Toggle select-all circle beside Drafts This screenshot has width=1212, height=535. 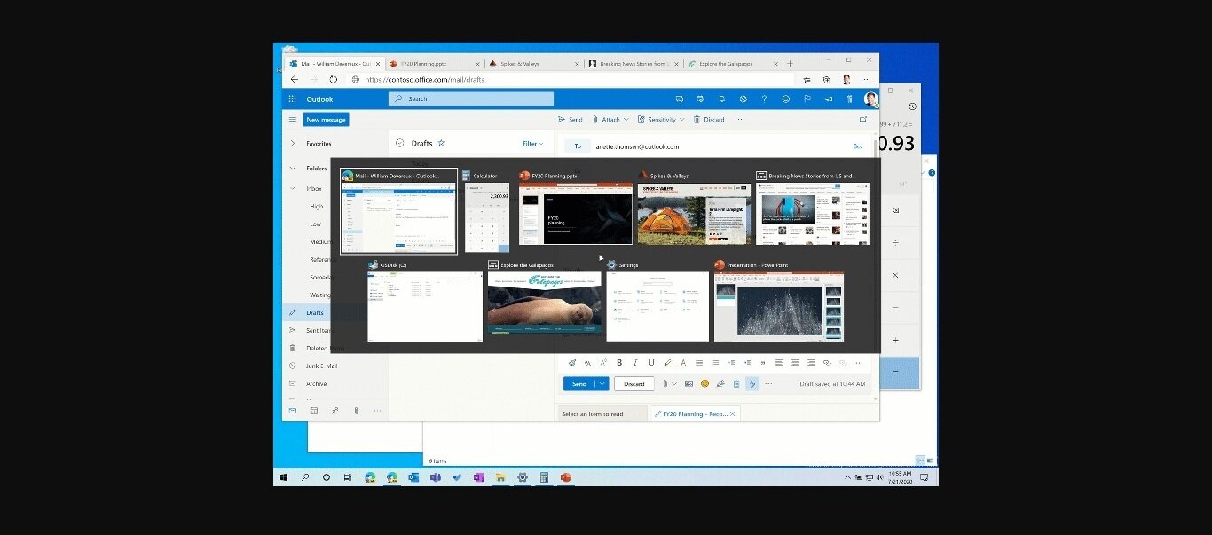(x=400, y=143)
